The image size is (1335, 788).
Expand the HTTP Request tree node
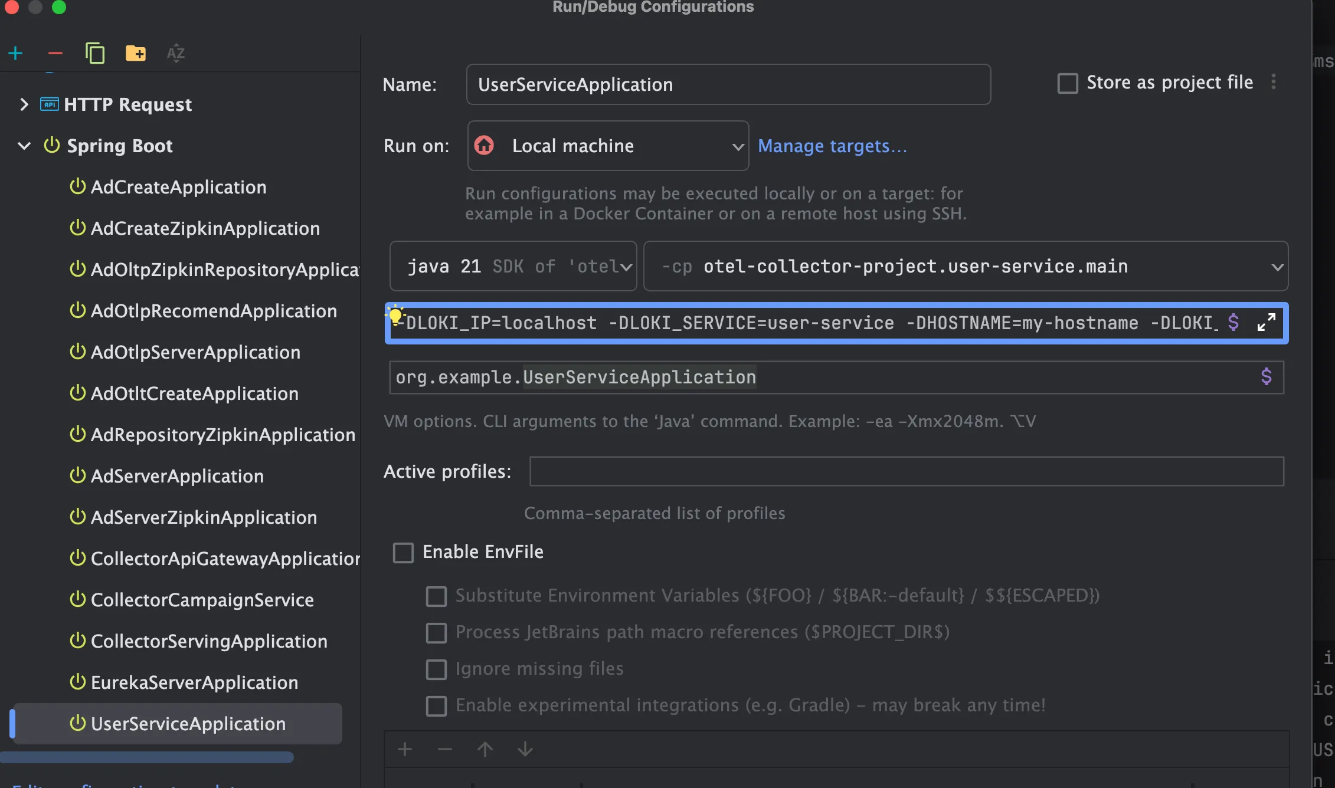[x=24, y=105]
